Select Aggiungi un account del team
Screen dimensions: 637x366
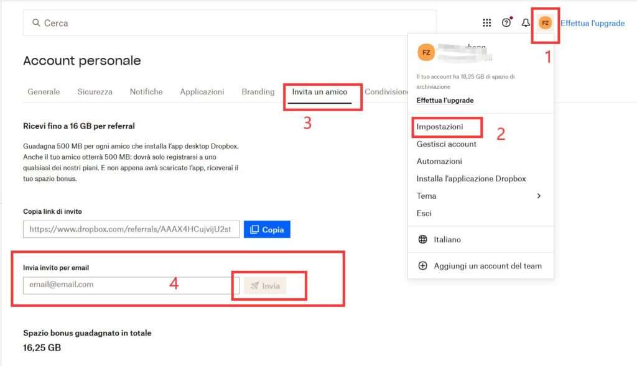tap(488, 266)
